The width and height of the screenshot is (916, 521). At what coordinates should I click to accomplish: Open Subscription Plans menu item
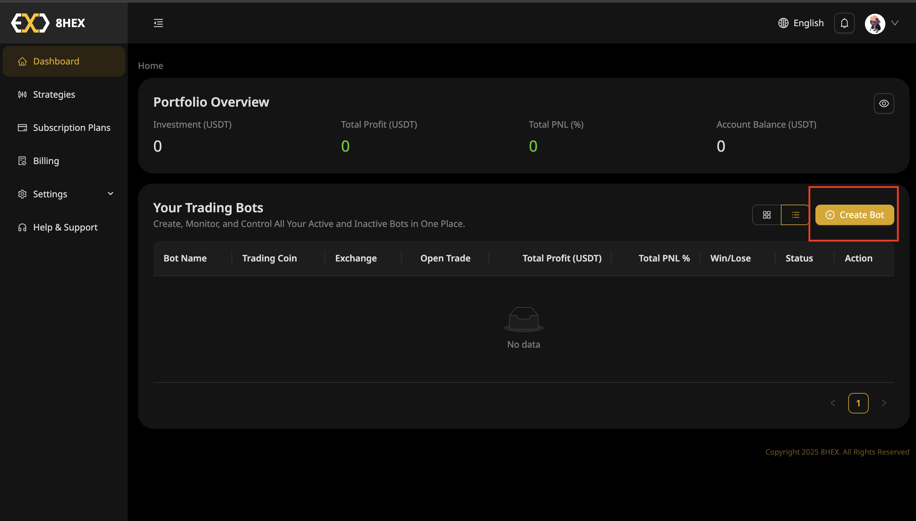[72, 127]
